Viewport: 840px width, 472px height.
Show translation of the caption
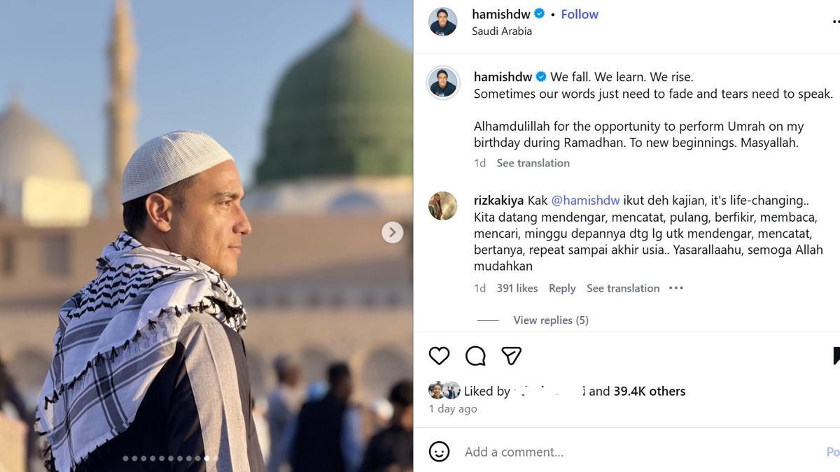(533, 162)
